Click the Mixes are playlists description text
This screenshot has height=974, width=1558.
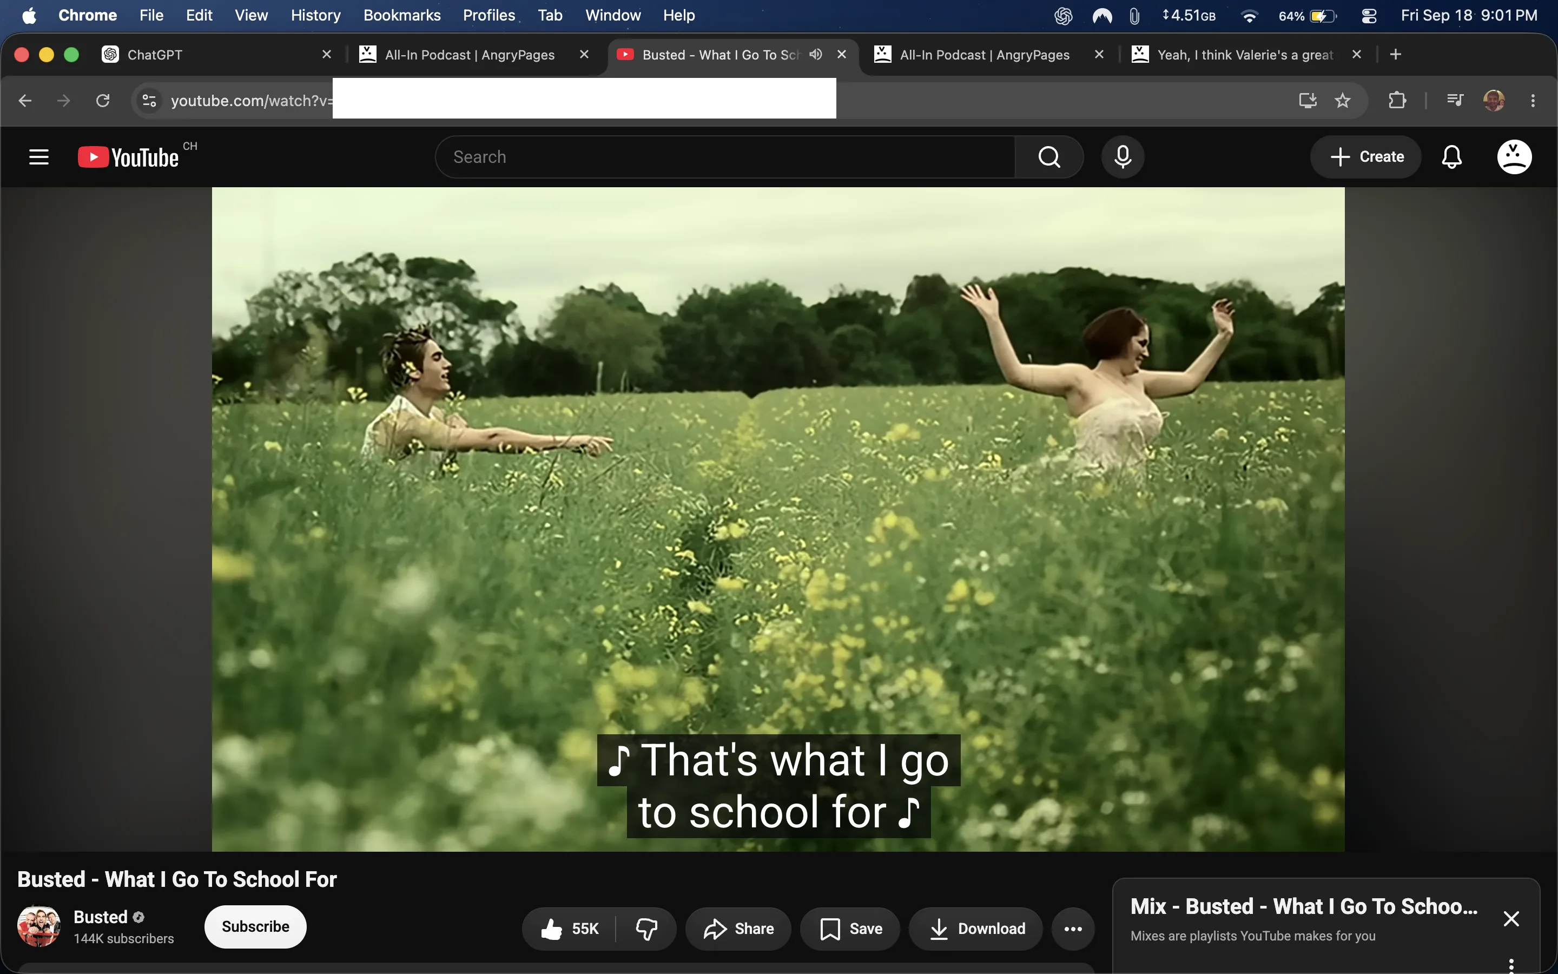(x=1253, y=936)
